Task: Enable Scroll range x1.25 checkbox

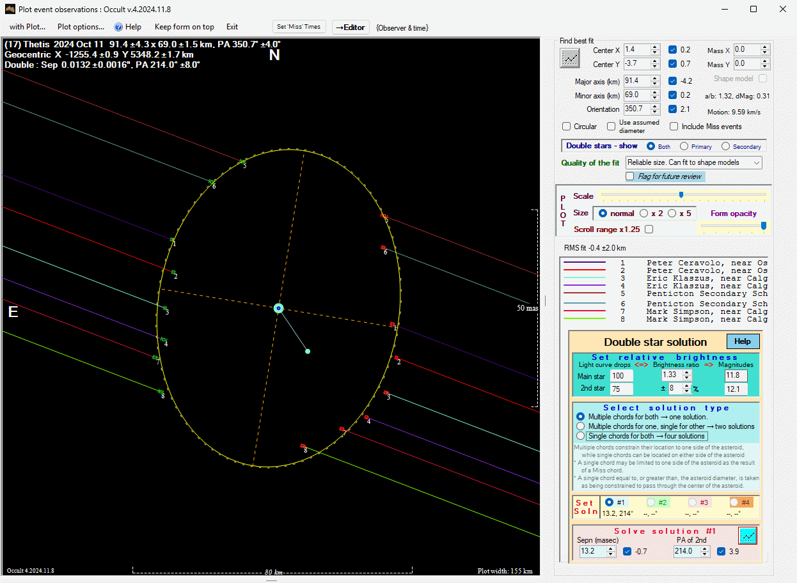Action: (x=649, y=229)
